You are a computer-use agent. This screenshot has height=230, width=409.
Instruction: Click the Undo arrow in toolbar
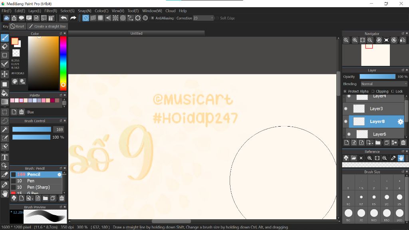click(x=64, y=18)
